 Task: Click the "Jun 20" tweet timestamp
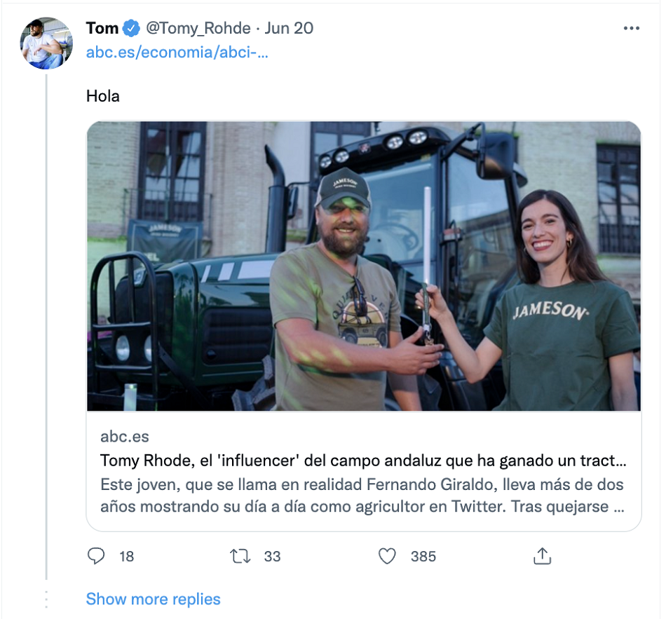tap(289, 28)
